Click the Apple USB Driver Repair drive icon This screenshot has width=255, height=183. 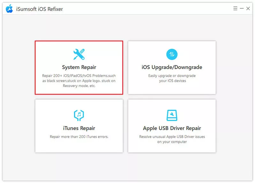click(x=172, y=115)
